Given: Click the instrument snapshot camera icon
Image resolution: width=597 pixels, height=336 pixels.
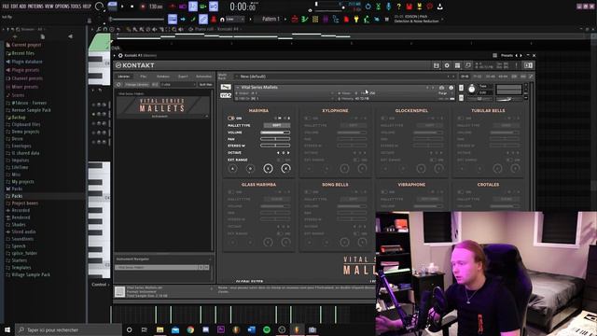Looking at the screenshot, I should (441, 88).
